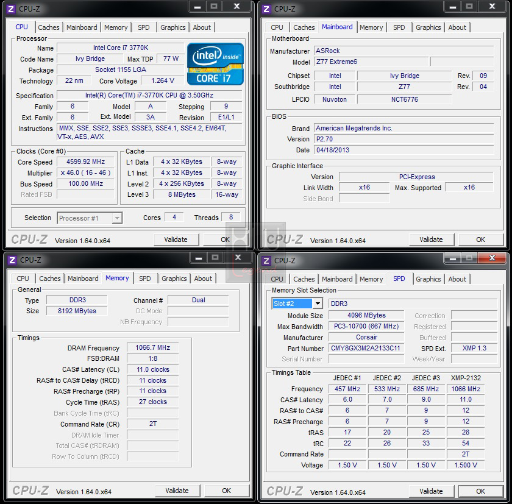
Task: Open About tab in the Motherboard window
Action: coord(457,27)
